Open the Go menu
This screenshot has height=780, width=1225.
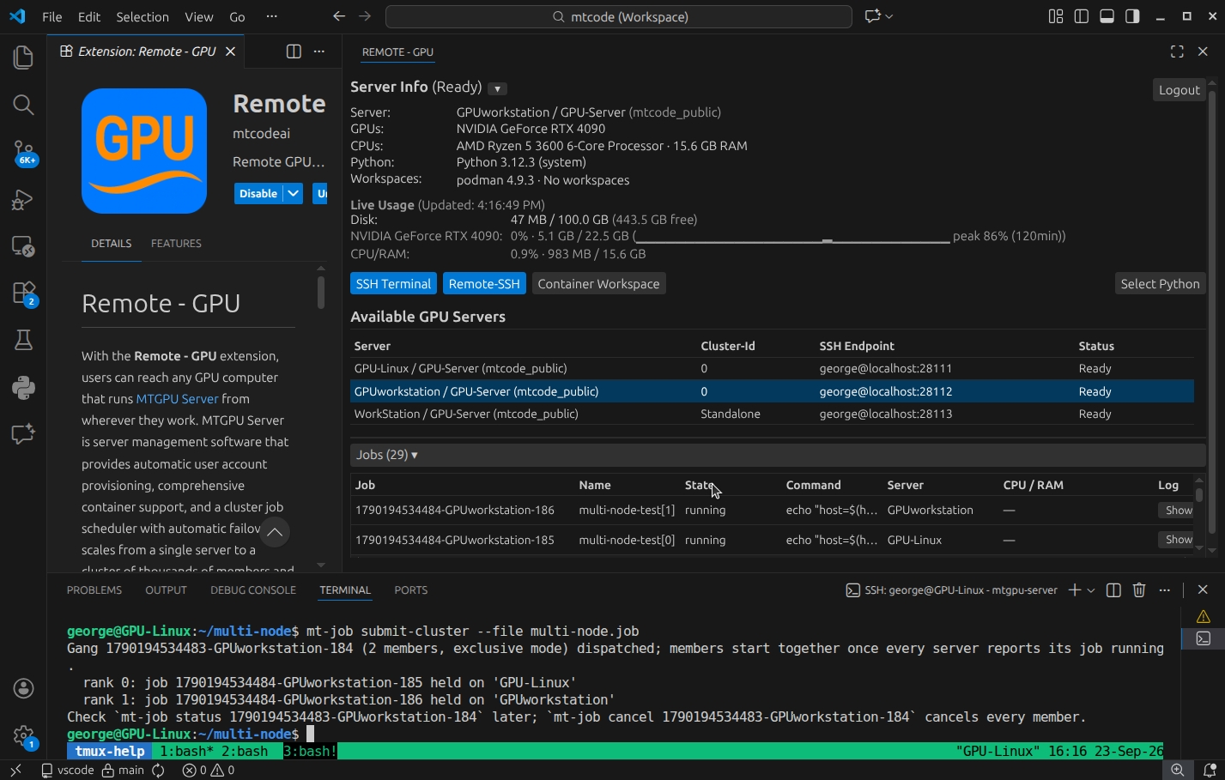(x=237, y=16)
